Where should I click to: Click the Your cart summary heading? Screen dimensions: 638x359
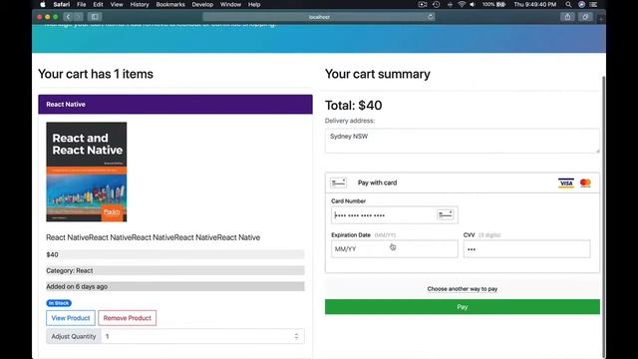(377, 74)
